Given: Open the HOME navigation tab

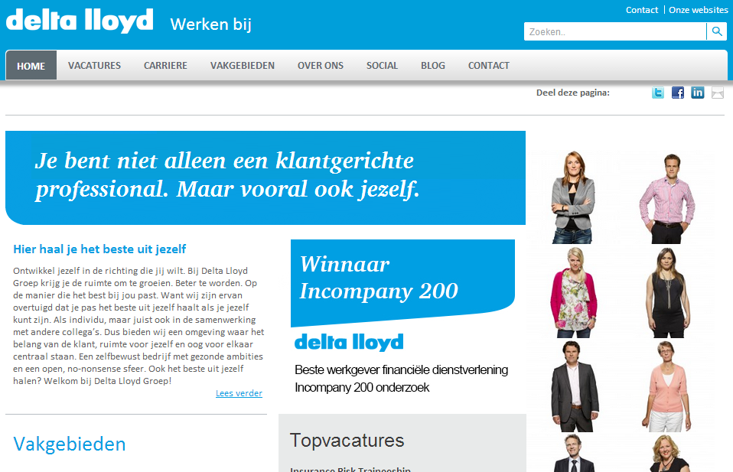Looking at the screenshot, I should point(31,65).
